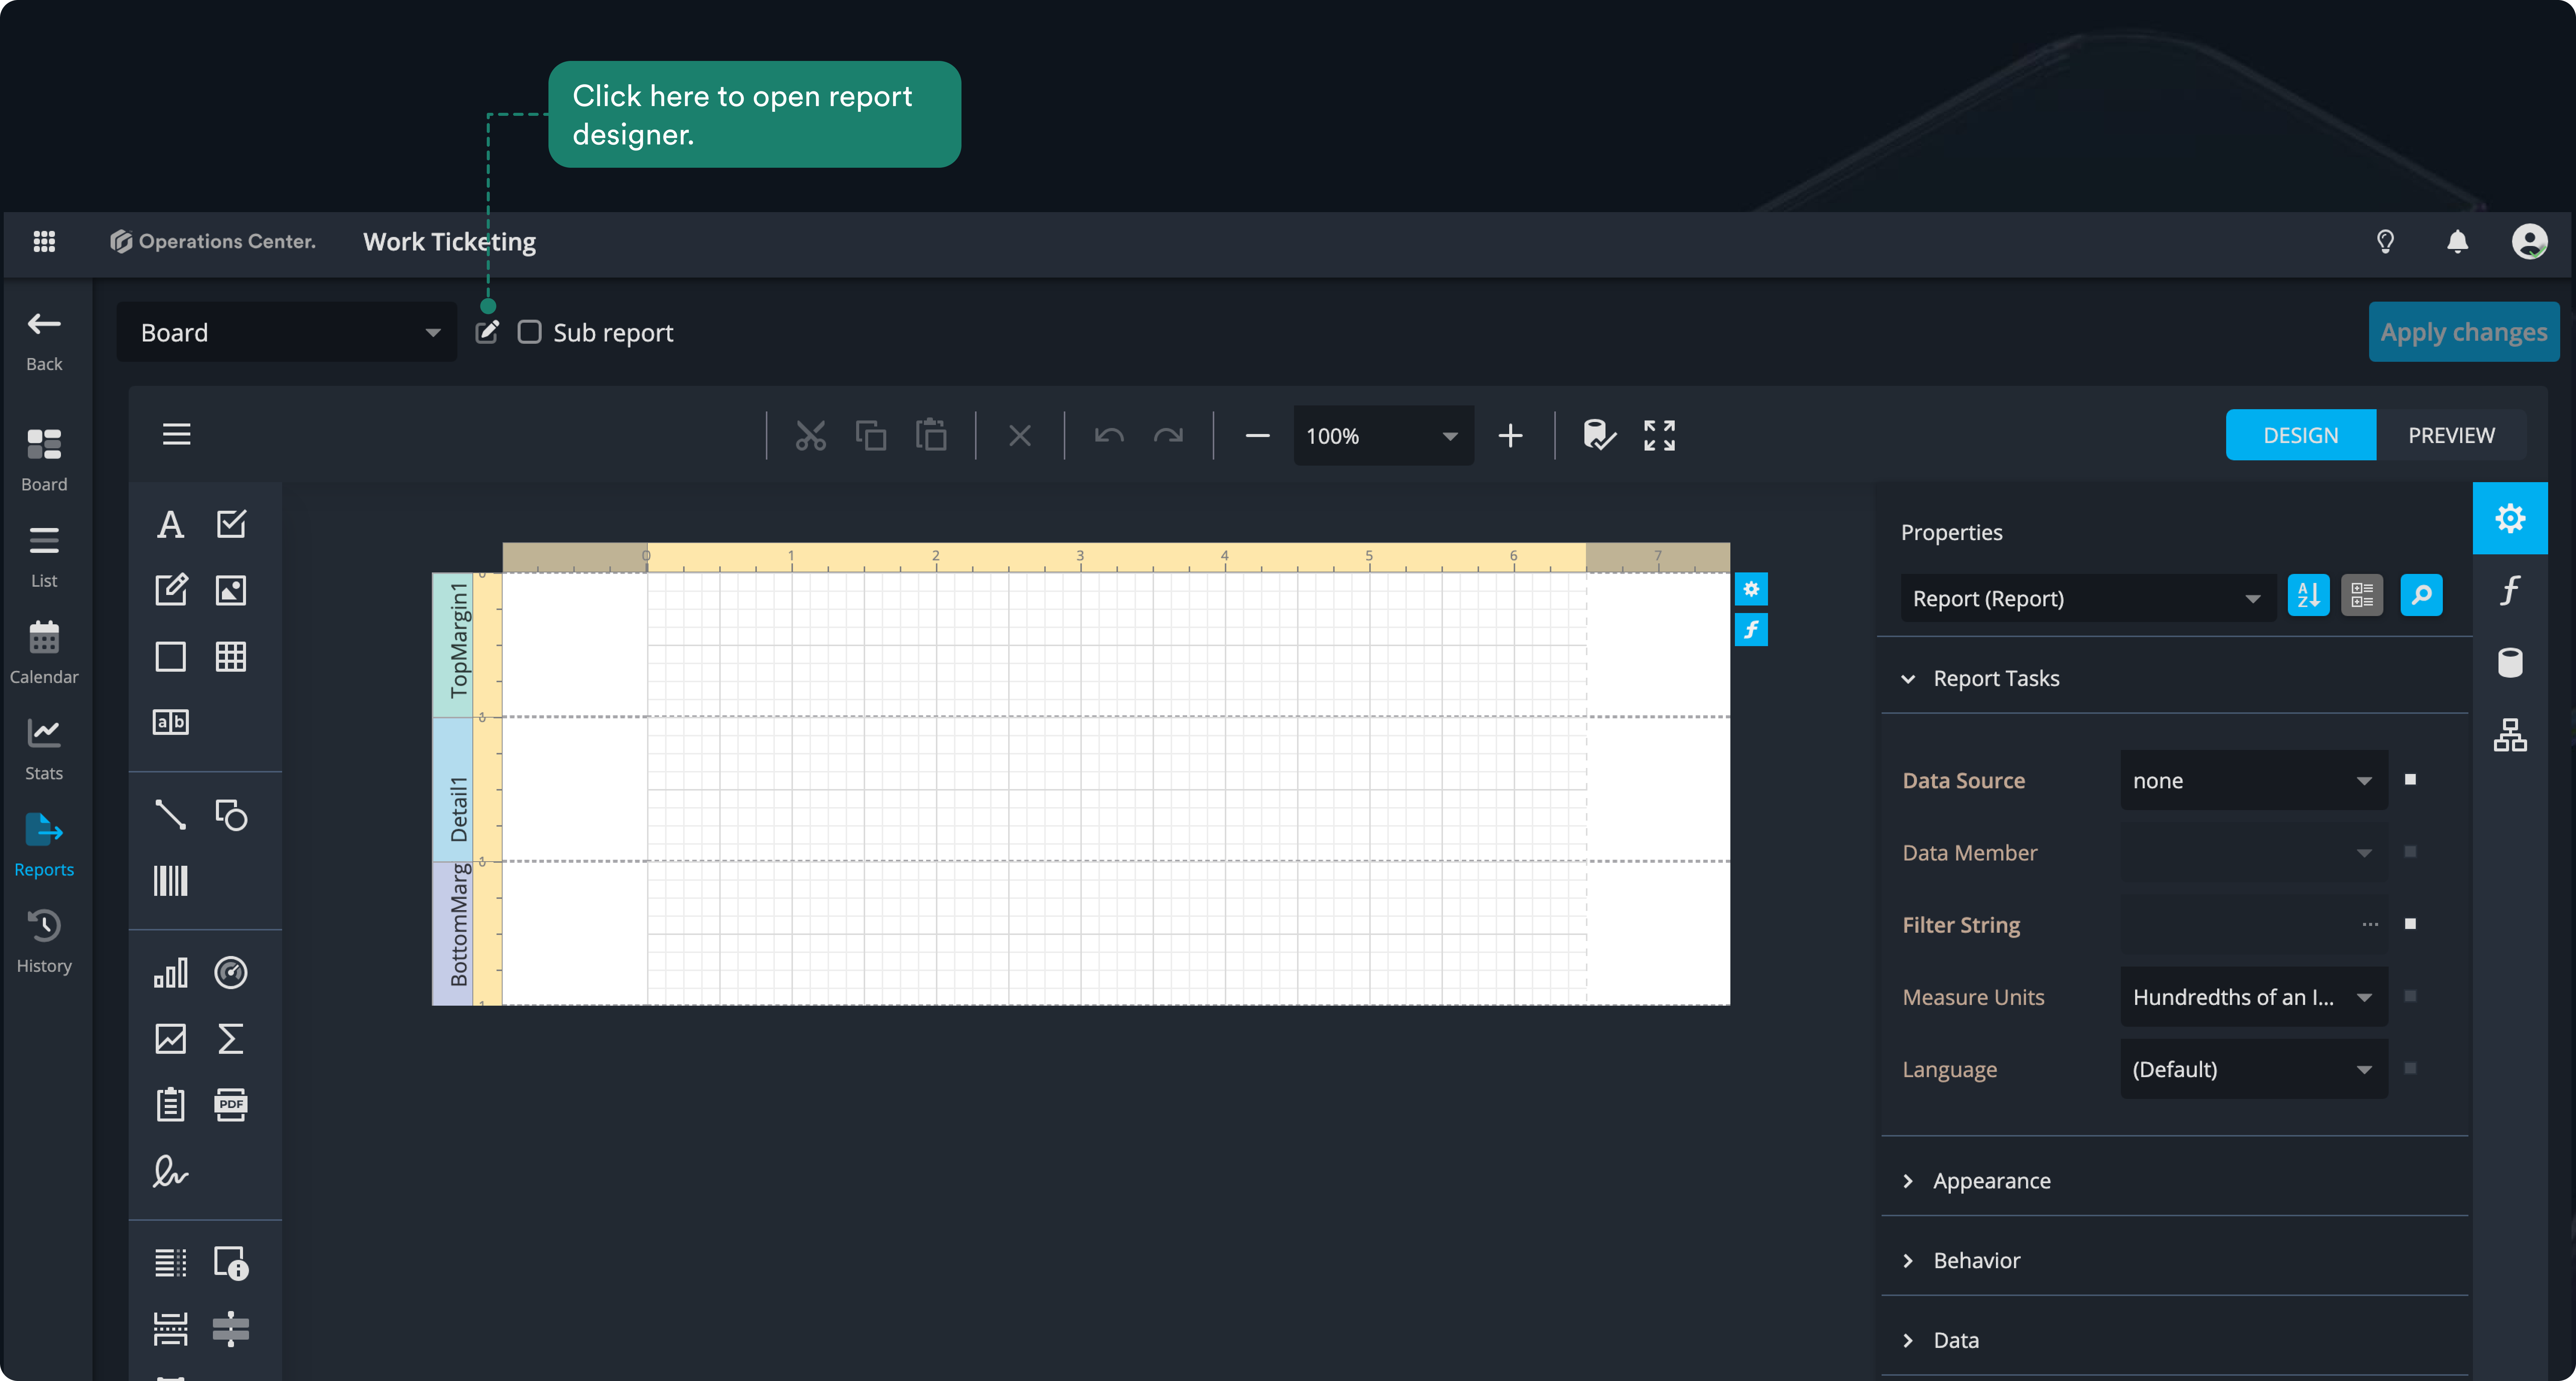This screenshot has width=2576, height=1381.
Task: Select the Picture Box tool
Action: point(231,590)
